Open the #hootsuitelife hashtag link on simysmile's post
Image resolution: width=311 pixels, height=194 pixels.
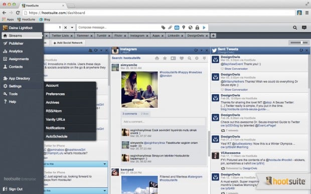click(x=169, y=72)
